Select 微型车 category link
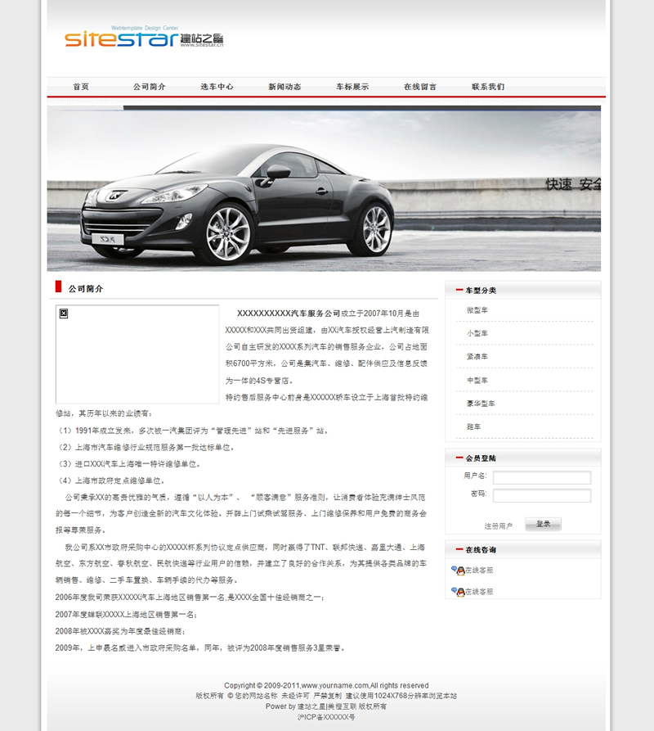The image size is (654, 731). pyautogui.click(x=477, y=310)
